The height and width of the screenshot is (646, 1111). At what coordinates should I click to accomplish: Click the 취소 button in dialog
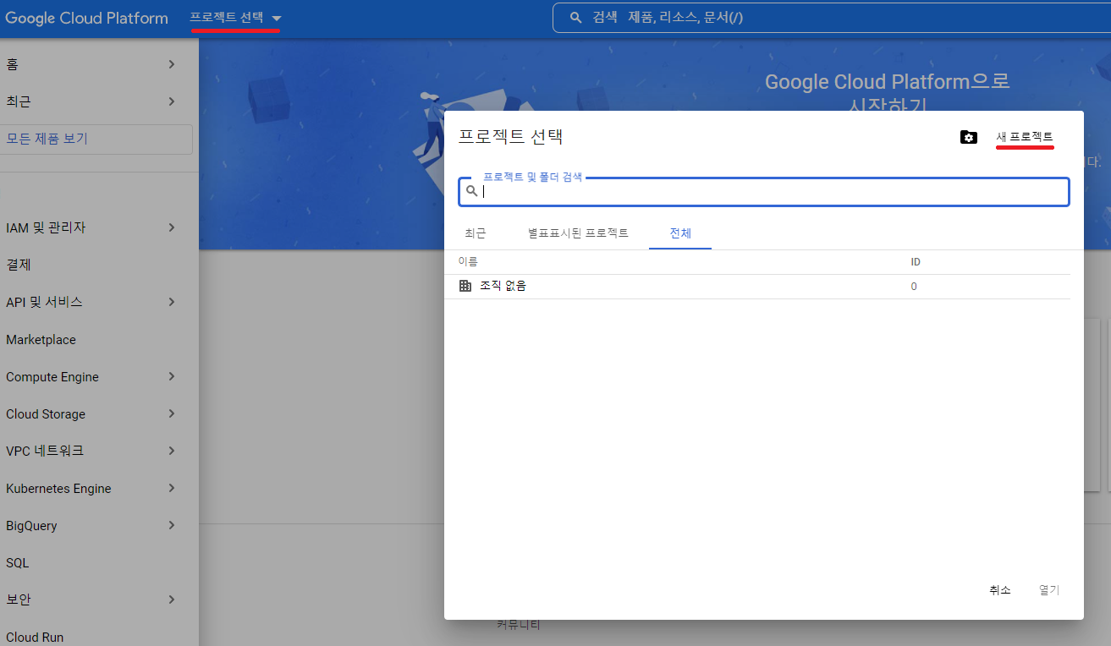[x=1000, y=590]
